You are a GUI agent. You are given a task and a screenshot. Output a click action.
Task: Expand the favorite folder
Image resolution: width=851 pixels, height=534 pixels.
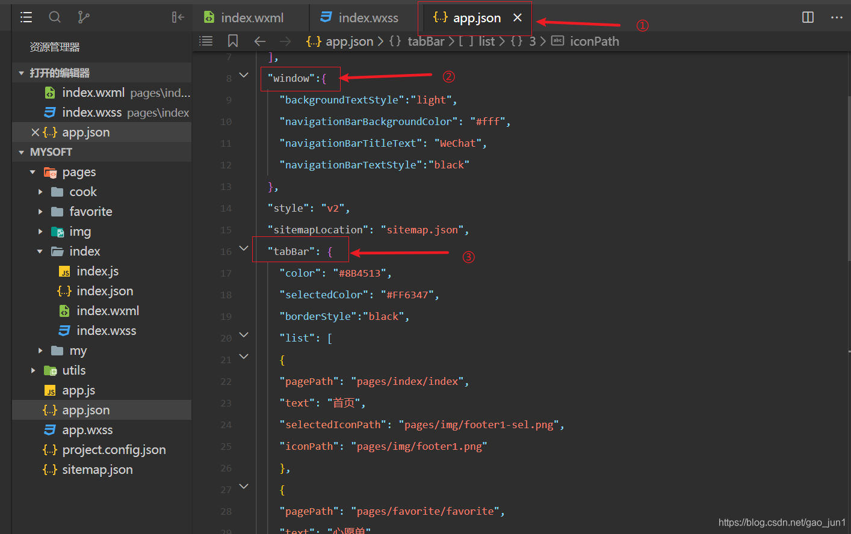40,212
